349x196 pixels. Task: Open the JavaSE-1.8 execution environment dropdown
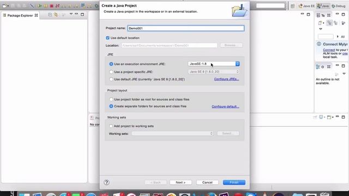tap(214, 64)
